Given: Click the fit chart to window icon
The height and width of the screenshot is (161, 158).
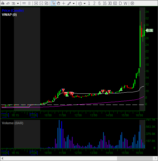Looking at the screenshot, I should pos(46,3).
